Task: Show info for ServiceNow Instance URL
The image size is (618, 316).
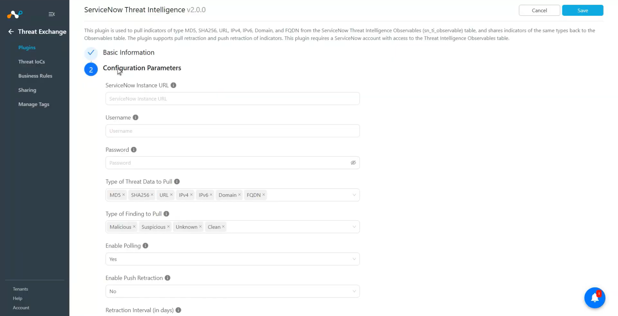Action: click(x=173, y=85)
